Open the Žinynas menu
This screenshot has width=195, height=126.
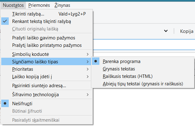[x=62, y=5]
